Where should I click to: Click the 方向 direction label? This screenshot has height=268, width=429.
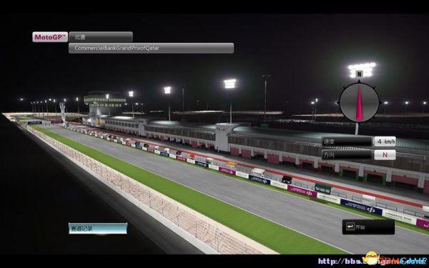(x=347, y=155)
